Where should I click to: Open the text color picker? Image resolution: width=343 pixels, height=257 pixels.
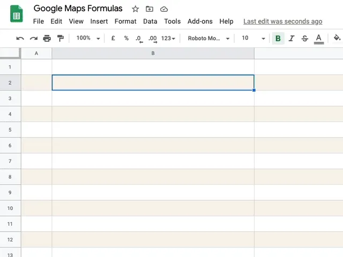point(319,38)
